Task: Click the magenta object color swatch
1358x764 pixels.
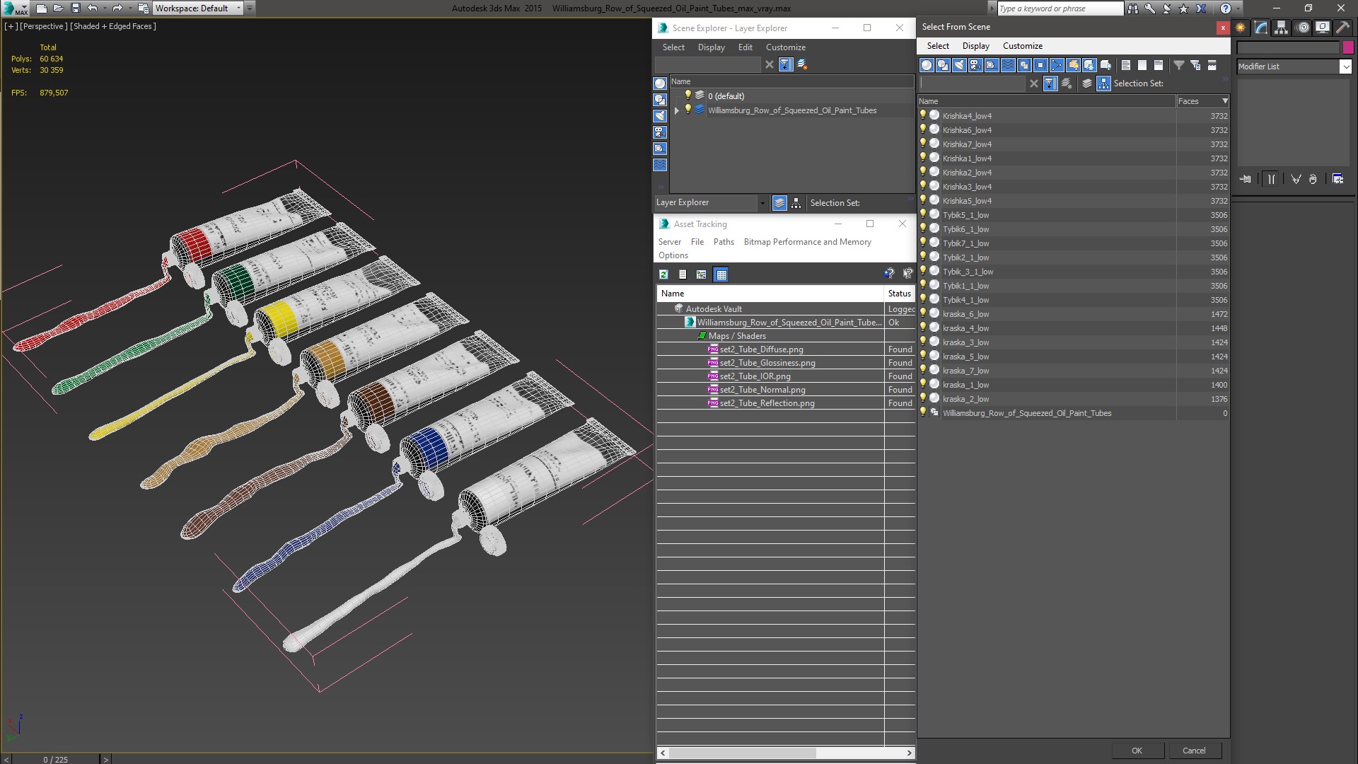Action: 1348,47
